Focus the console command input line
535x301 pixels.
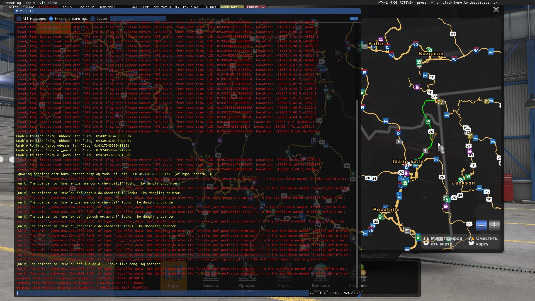[x=162, y=293]
